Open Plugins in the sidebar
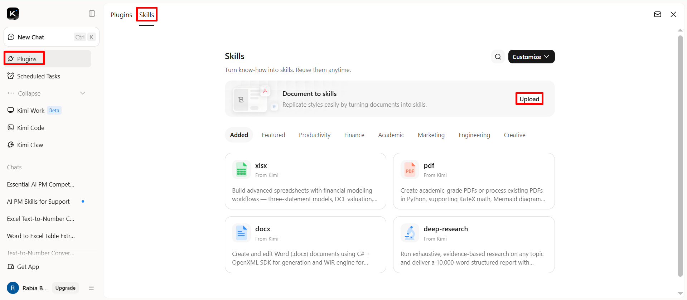 coord(48,59)
